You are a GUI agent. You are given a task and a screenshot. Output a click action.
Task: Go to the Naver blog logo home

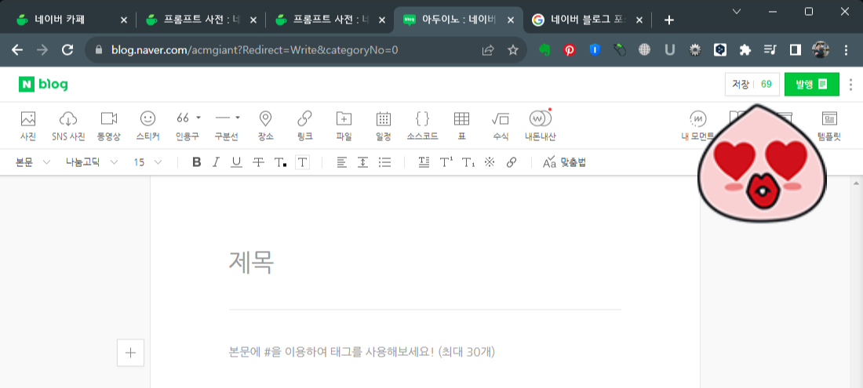tap(43, 84)
